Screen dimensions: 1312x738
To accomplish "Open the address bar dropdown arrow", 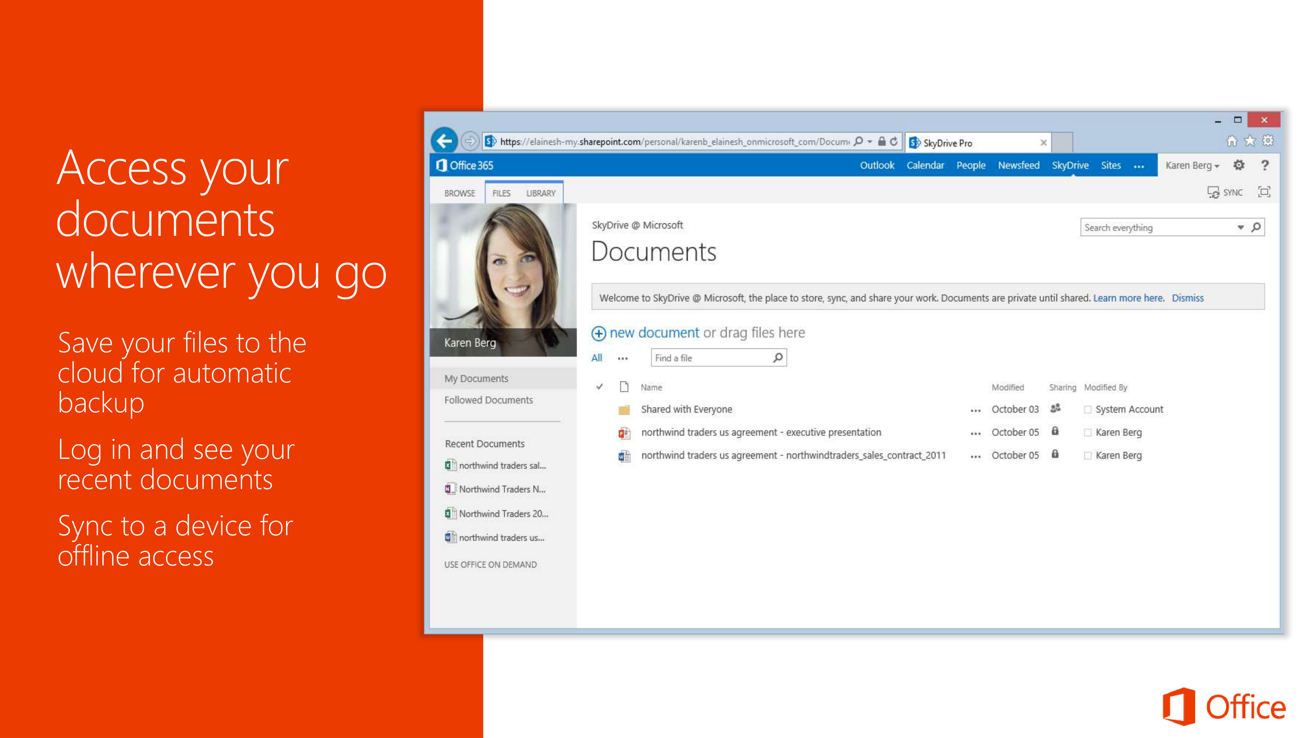I will (870, 141).
